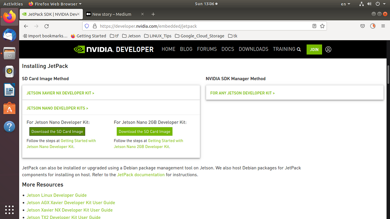Close the JetPack SDK tab

click(x=78, y=14)
